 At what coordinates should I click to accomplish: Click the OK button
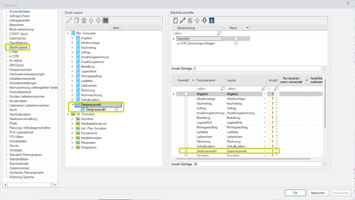pos(295,193)
